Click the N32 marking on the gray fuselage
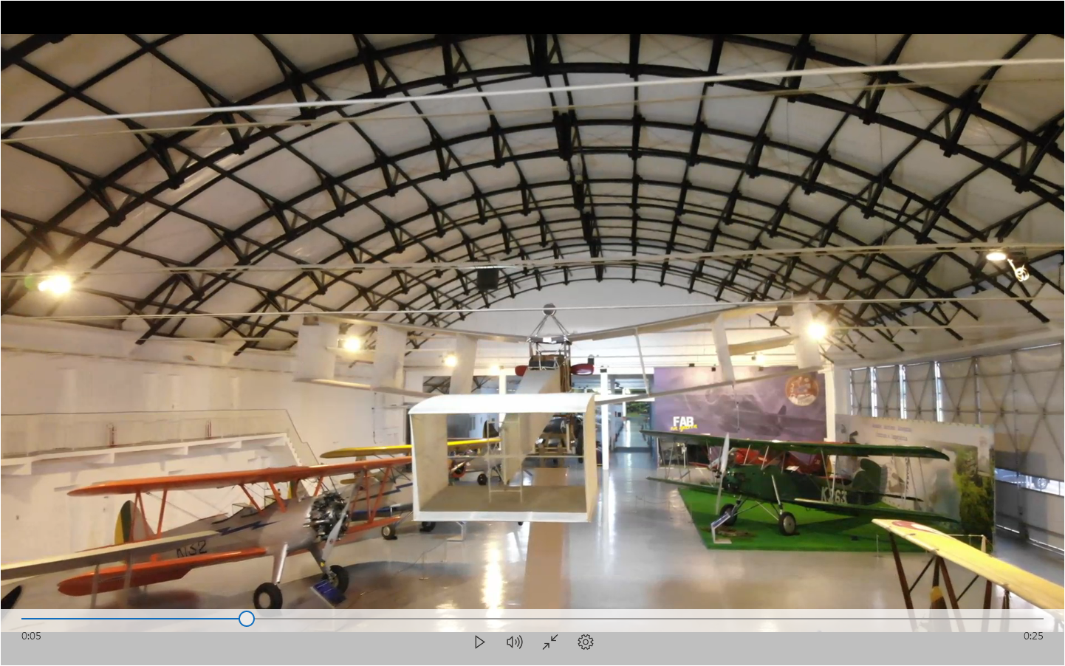1065x666 pixels. 191,550
